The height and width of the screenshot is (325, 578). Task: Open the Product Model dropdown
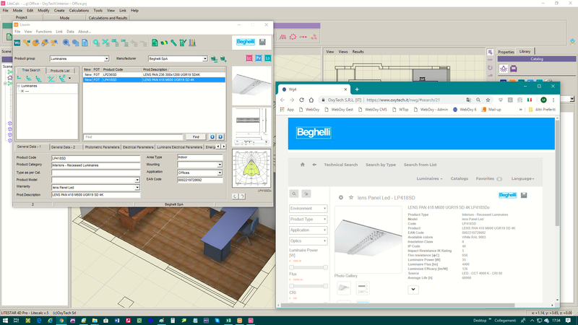pos(137,180)
